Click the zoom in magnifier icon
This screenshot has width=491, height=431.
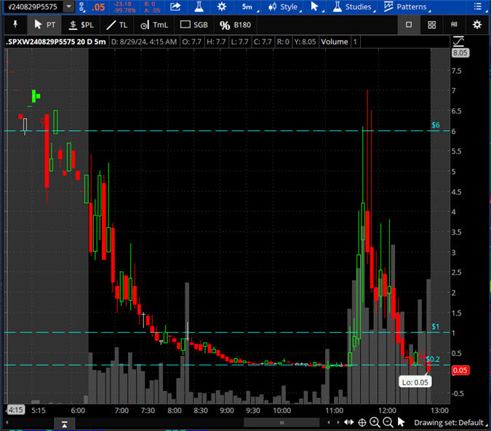pyautogui.click(x=375, y=422)
